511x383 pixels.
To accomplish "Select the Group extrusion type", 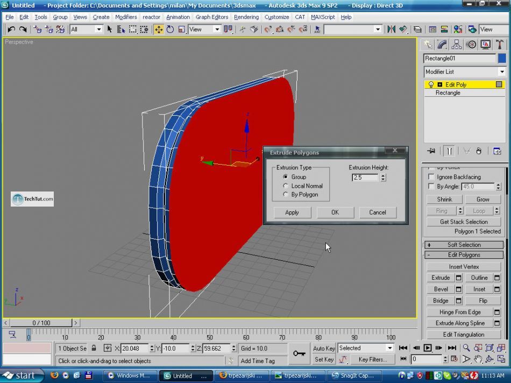I will pyautogui.click(x=286, y=176).
